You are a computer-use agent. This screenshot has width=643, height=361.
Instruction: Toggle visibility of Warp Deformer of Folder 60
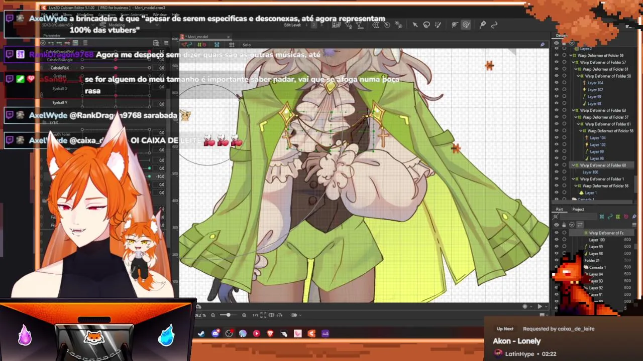(x=556, y=165)
